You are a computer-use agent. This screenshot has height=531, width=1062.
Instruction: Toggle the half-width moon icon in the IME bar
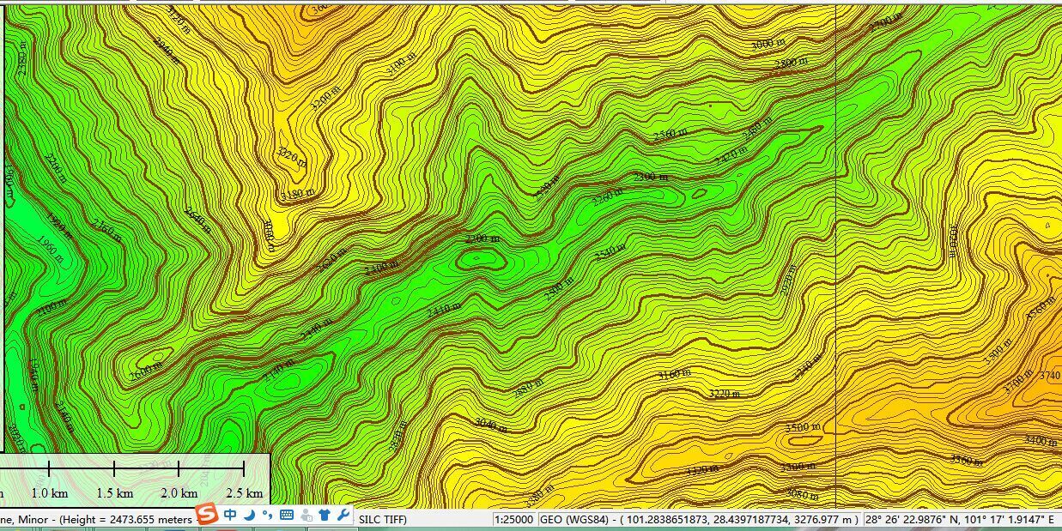[x=249, y=515]
